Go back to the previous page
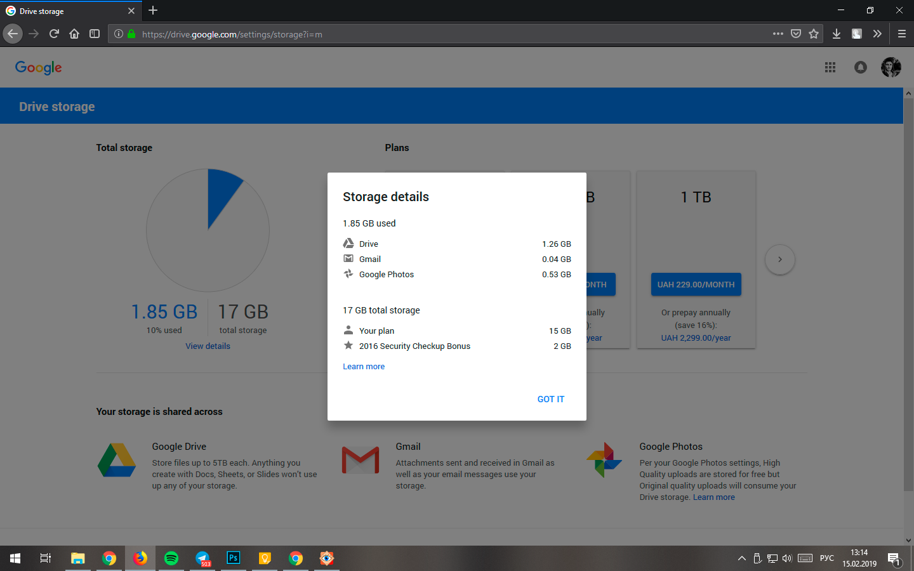Image resolution: width=914 pixels, height=571 pixels. (x=13, y=34)
